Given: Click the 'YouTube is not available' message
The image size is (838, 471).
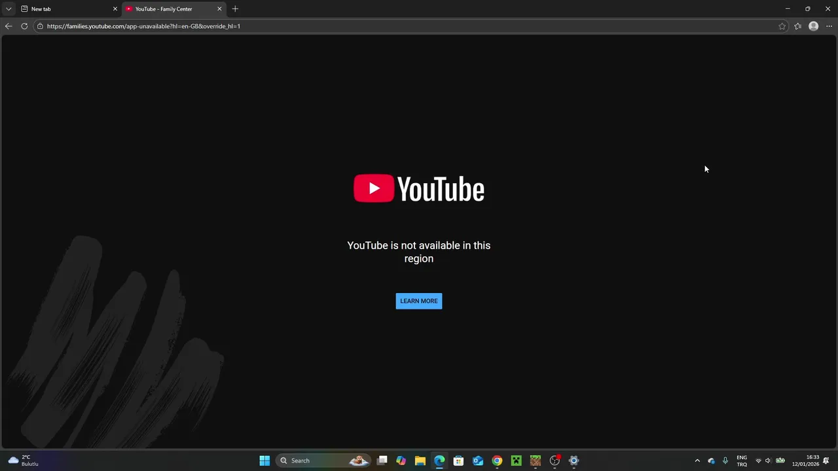Looking at the screenshot, I should (x=419, y=252).
